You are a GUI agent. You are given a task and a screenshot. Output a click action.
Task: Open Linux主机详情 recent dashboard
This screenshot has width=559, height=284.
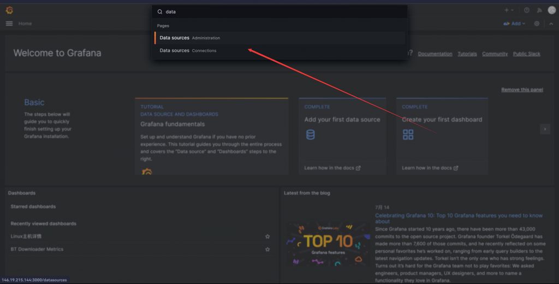click(26, 236)
